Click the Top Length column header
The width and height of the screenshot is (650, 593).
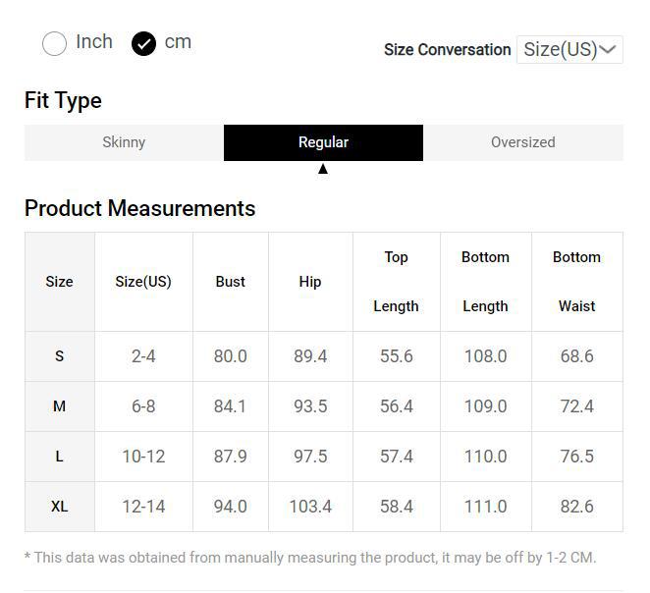(x=396, y=282)
